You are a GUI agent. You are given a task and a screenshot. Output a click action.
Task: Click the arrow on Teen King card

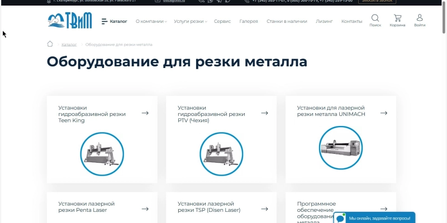coord(145,113)
